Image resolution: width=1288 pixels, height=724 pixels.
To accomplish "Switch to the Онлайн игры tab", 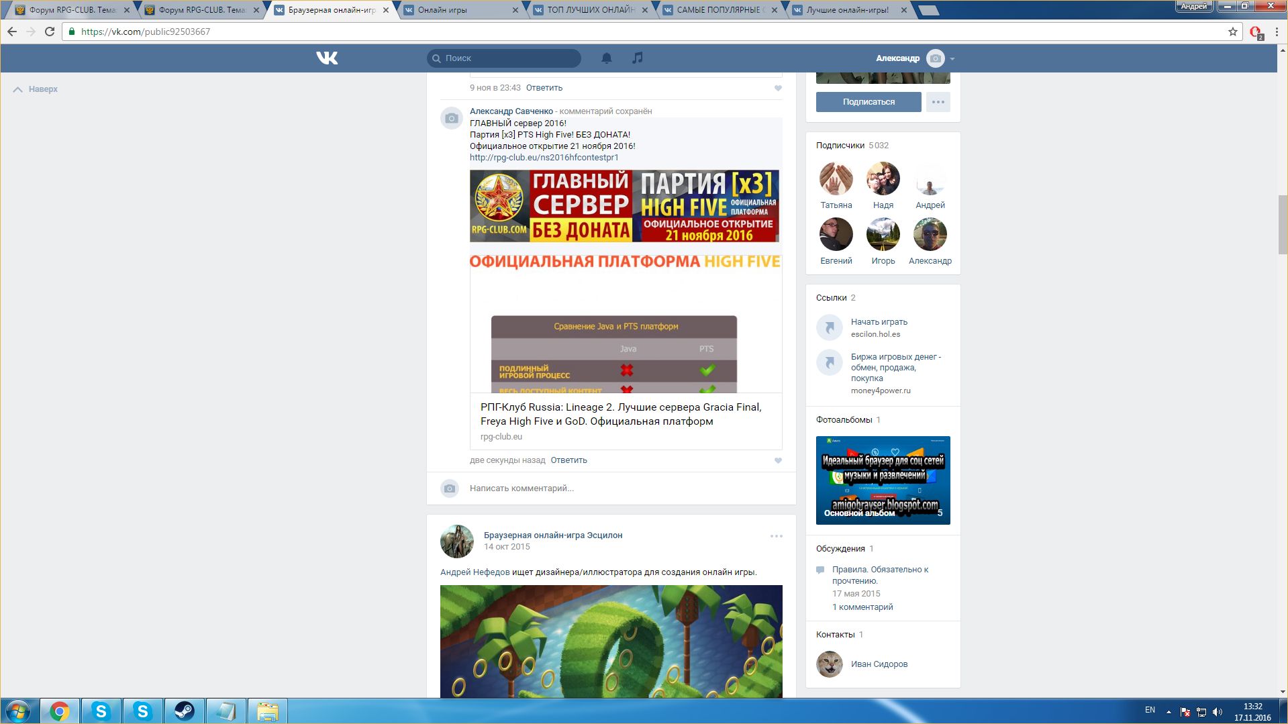I will [460, 10].
